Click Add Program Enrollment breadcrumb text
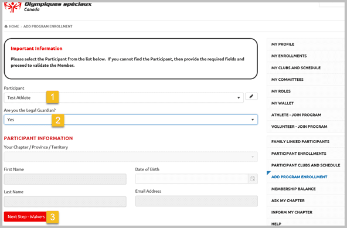 (x=48, y=26)
